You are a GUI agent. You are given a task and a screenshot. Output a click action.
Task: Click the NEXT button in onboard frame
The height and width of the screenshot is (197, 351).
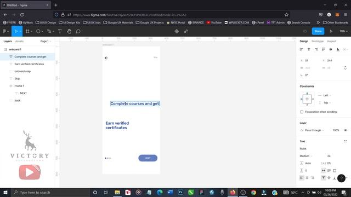[148, 158]
